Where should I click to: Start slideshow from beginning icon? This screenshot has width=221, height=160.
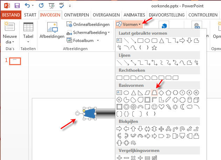(52, 6)
